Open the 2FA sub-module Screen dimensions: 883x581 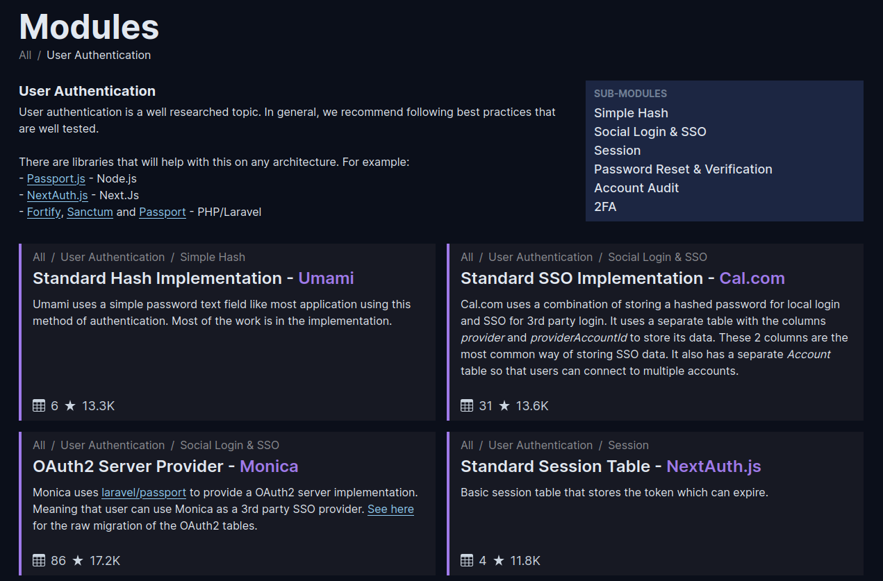[605, 207]
